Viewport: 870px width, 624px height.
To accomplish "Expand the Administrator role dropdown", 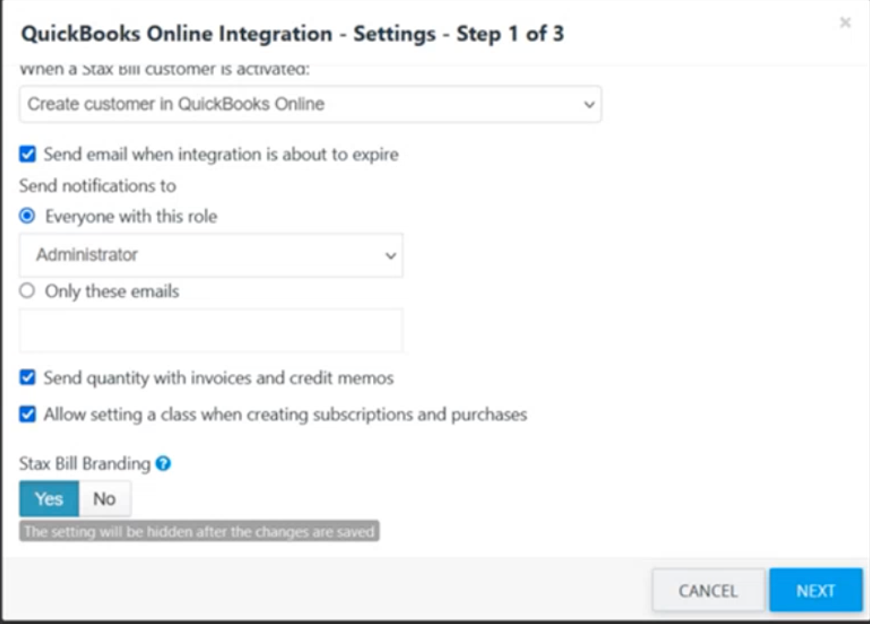I will tap(211, 255).
